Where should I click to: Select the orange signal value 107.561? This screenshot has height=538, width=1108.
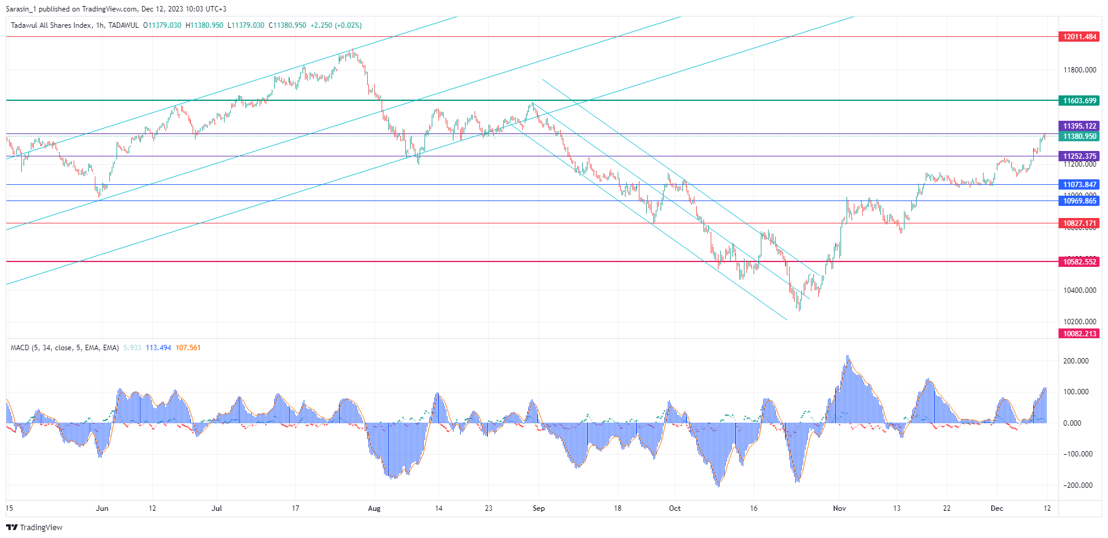click(x=188, y=348)
